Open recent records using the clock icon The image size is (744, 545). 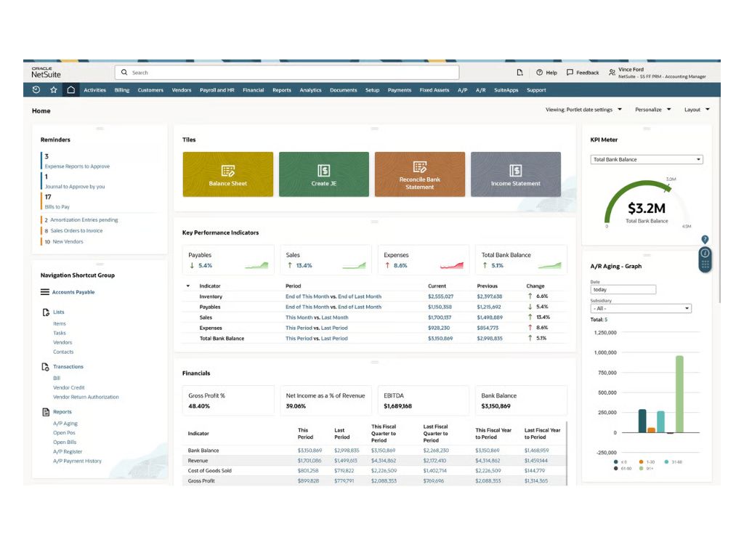pyautogui.click(x=36, y=90)
